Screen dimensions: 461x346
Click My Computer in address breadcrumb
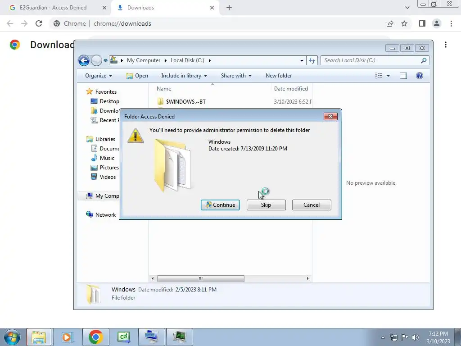[x=144, y=60]
